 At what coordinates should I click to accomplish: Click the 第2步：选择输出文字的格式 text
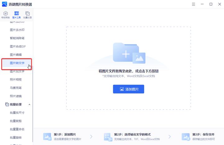(x=133, y=134)
